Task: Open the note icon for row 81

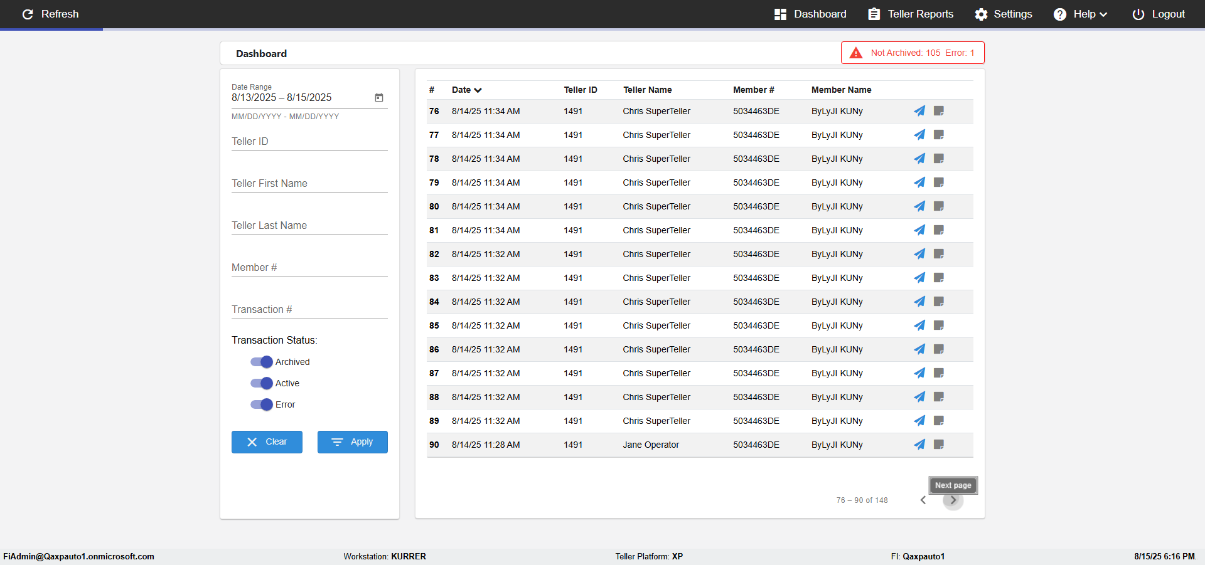Action: 939,230
